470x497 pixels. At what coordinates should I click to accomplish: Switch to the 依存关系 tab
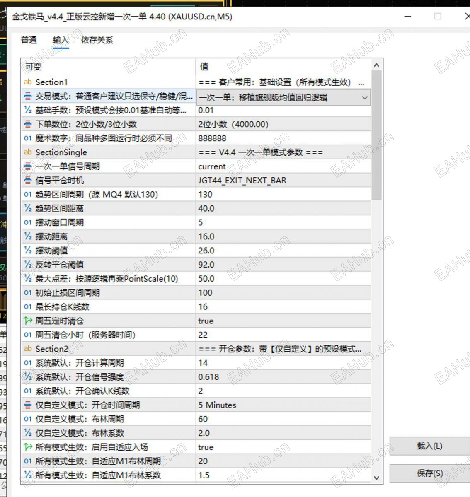(x=97, y=40)
